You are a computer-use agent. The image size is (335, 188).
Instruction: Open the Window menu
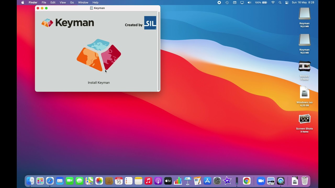[x=83, y=3]
